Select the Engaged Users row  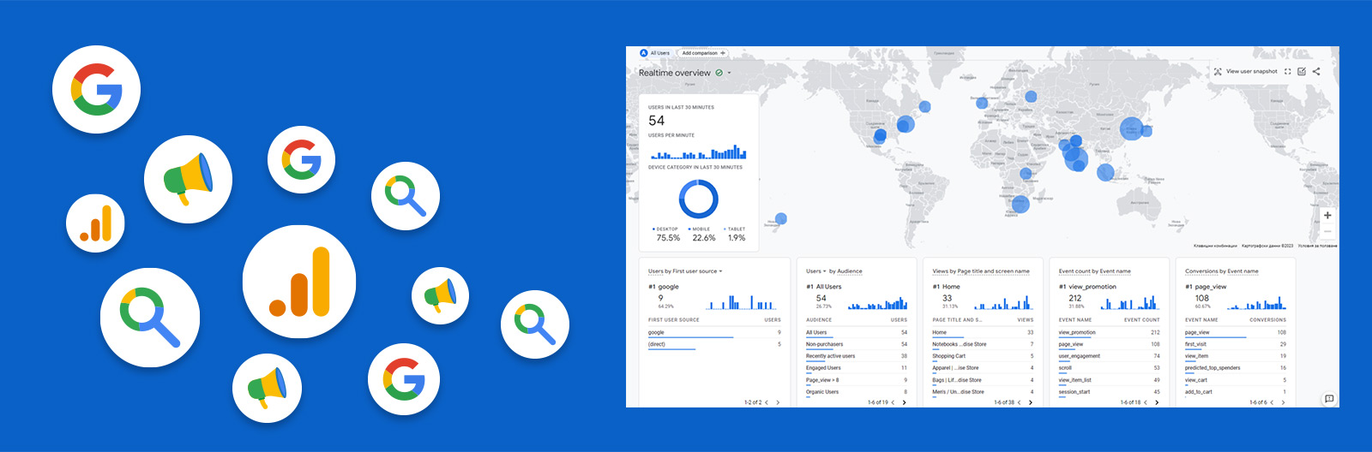pyautogui.click(x=857, y=369)
